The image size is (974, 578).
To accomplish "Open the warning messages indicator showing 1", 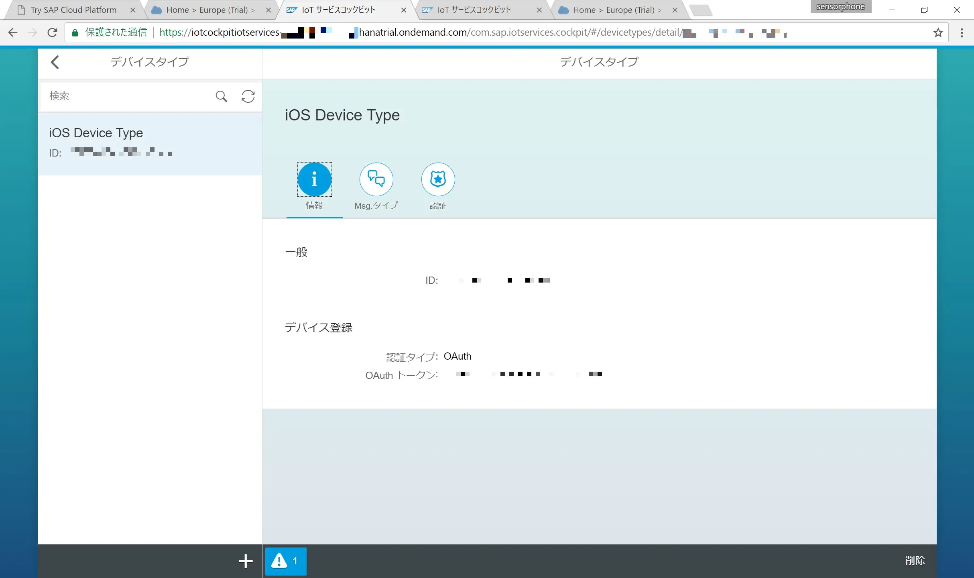I will (x=286, y=561).
